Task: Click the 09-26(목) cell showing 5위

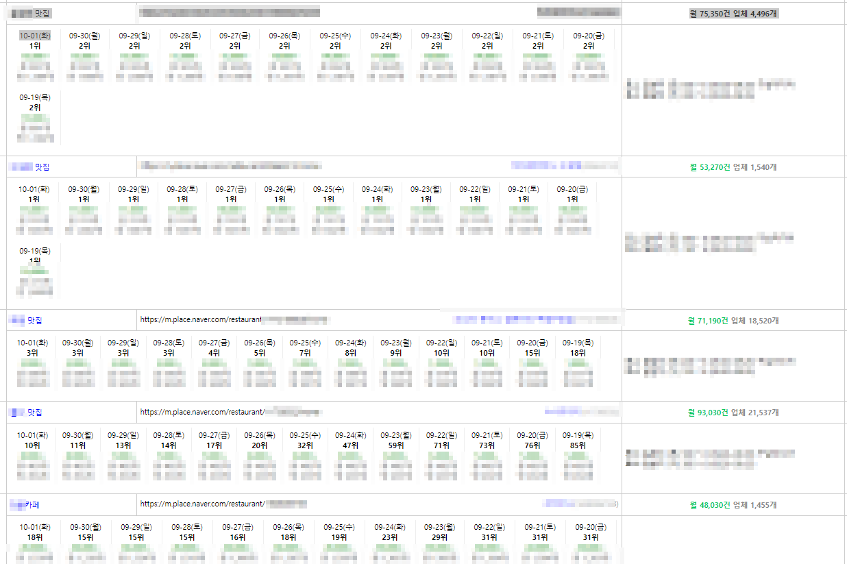Action: 259,348
